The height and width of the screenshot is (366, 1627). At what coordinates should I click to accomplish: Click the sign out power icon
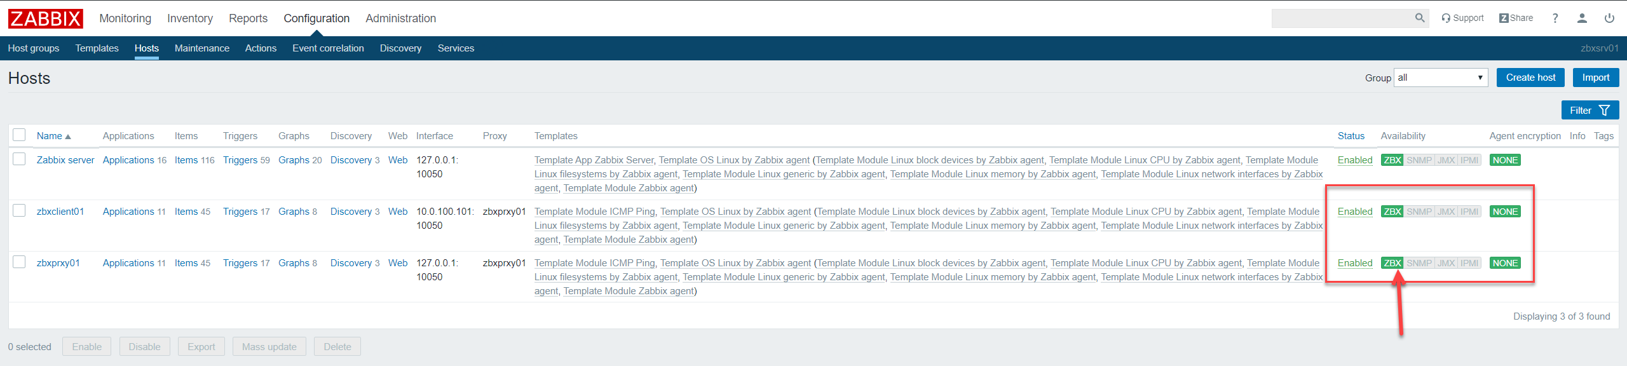pyautogui.click(x=1609, y=18)
